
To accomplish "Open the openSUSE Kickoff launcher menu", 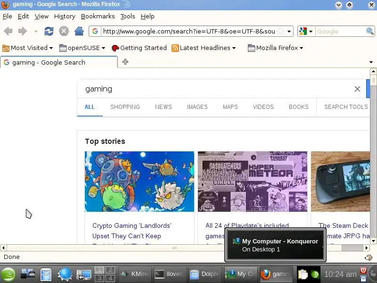I will [x=8, y=275].
